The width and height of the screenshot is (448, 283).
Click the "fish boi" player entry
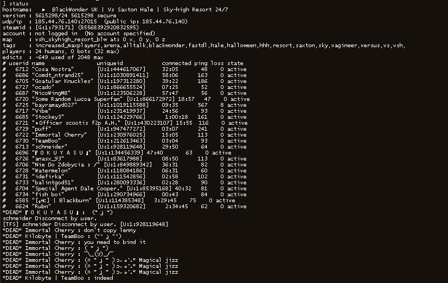(125, 195)
